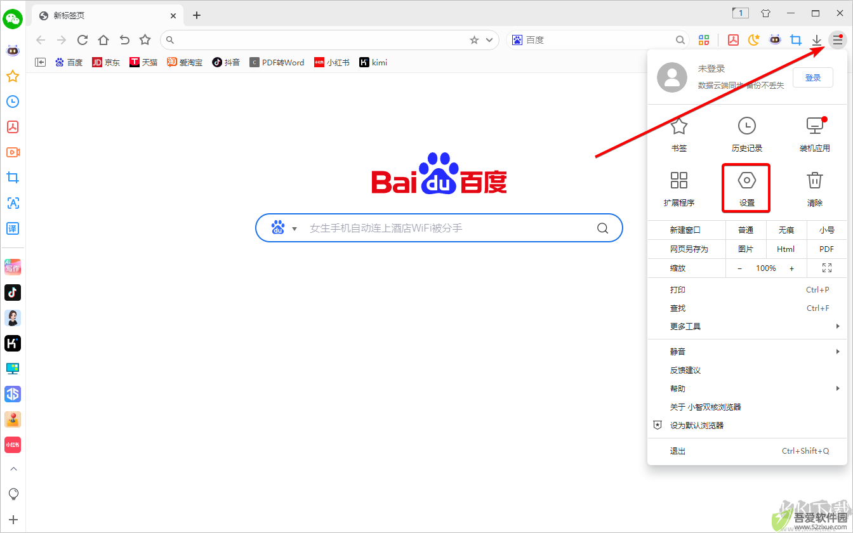Open the kimi bookmark

tap(373, 62)
